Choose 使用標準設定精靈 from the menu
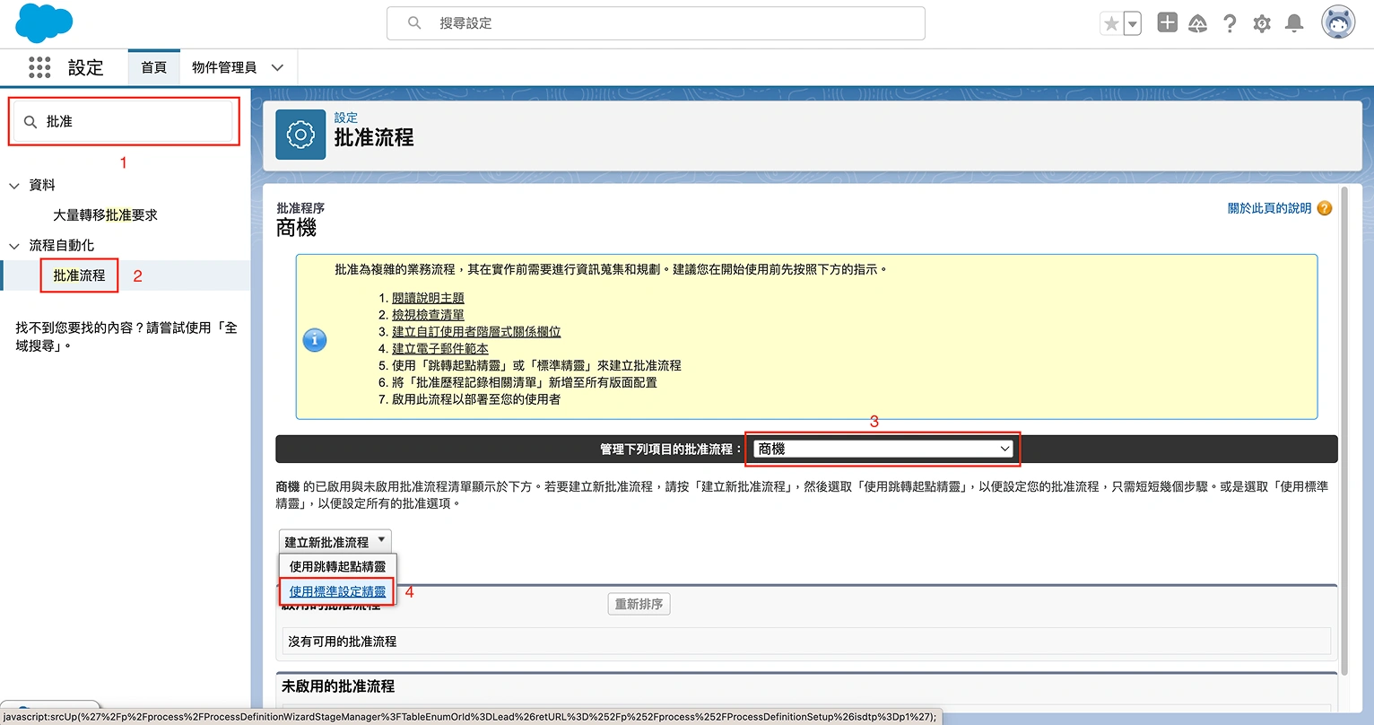 [x=337, y=591]
